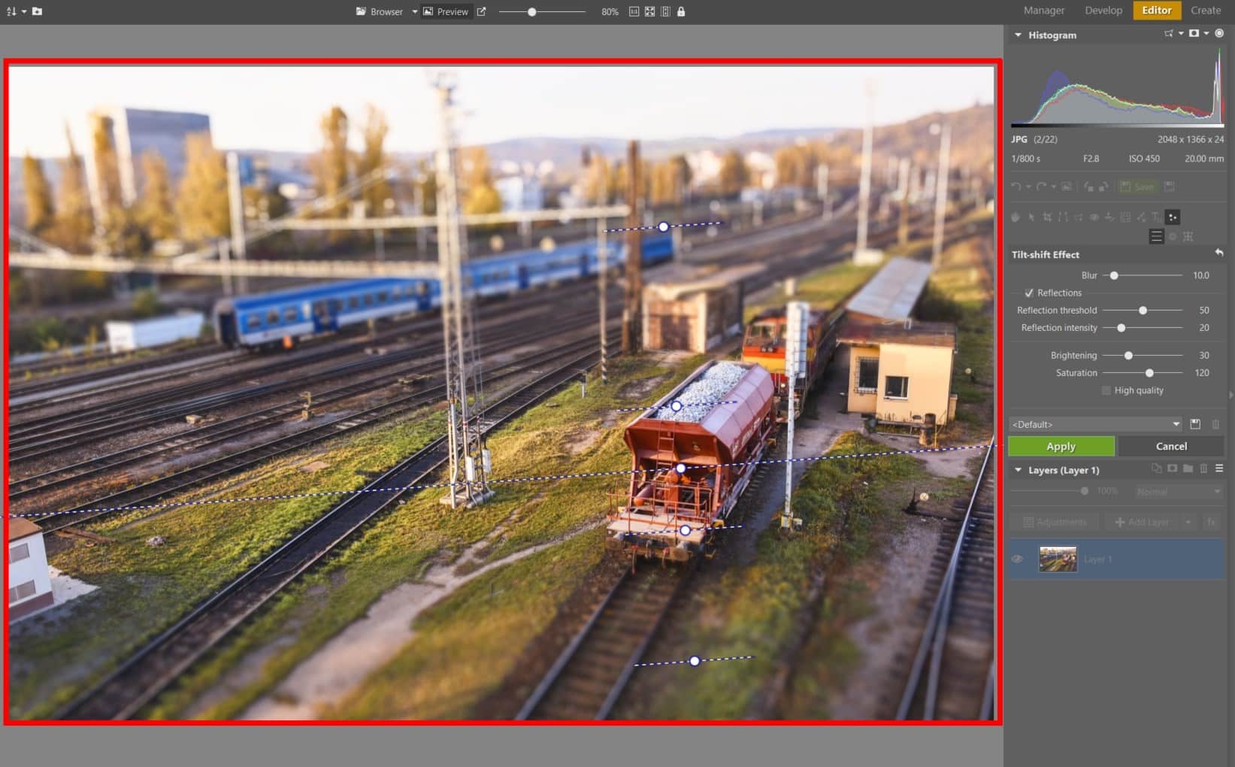Screen dimensions: 1235x767
Task: Click the circular icon in Histogram header
Action: (1219, 34)
